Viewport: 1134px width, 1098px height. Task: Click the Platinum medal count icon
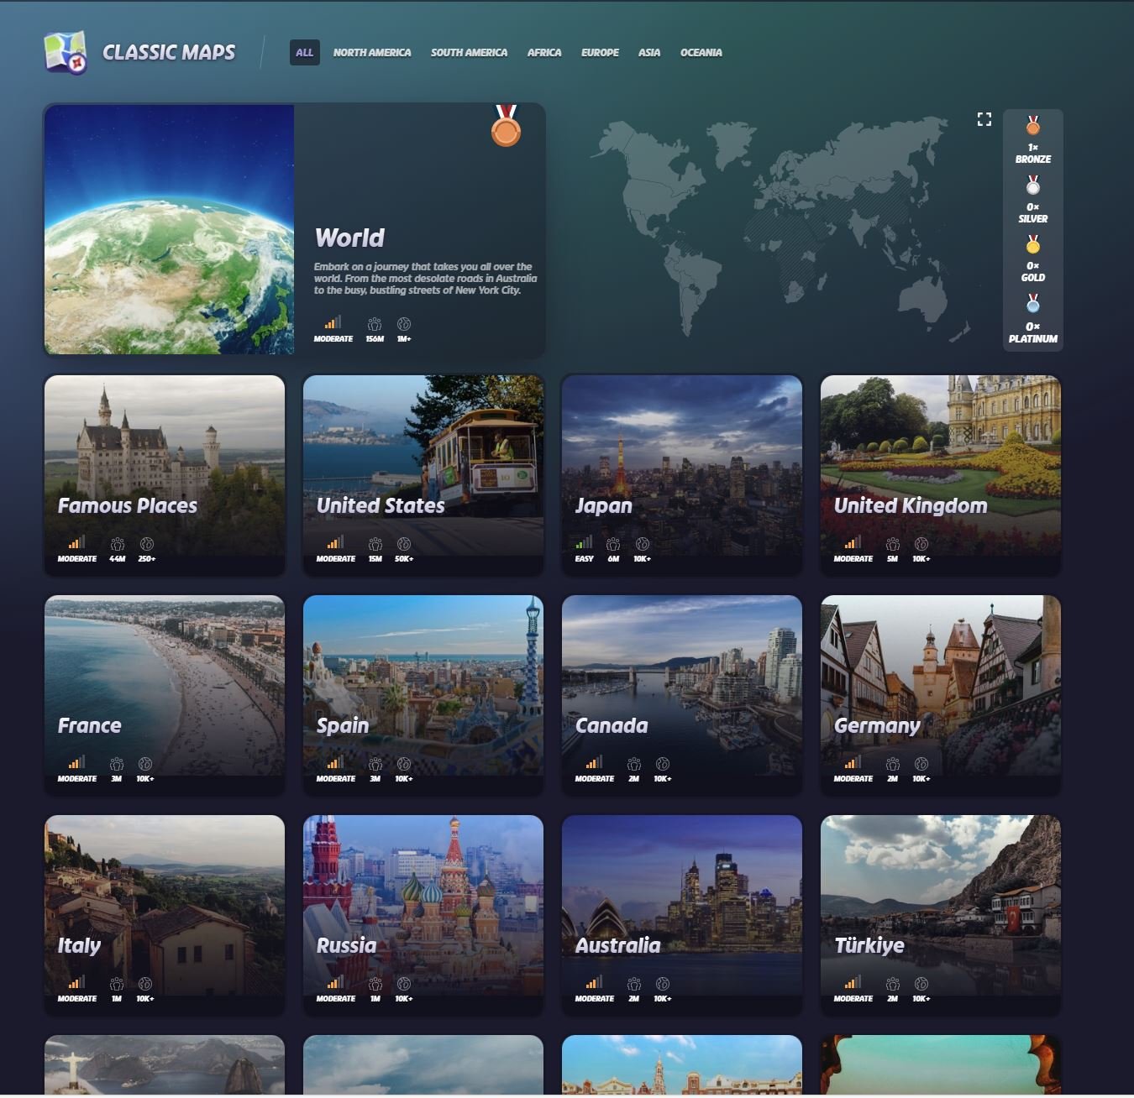click(1032, 304)
